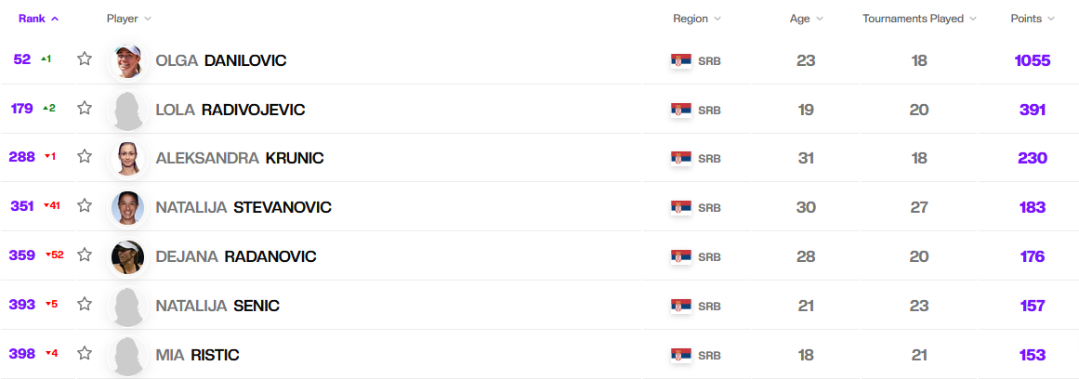Click the star icon beside Natalija Stevanovic

pos(85,205)
